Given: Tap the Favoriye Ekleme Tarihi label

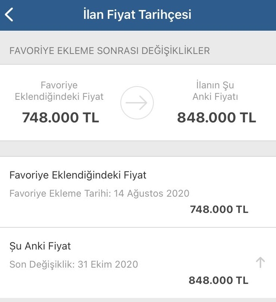Looking at the screenshot, I should (60, 193).
